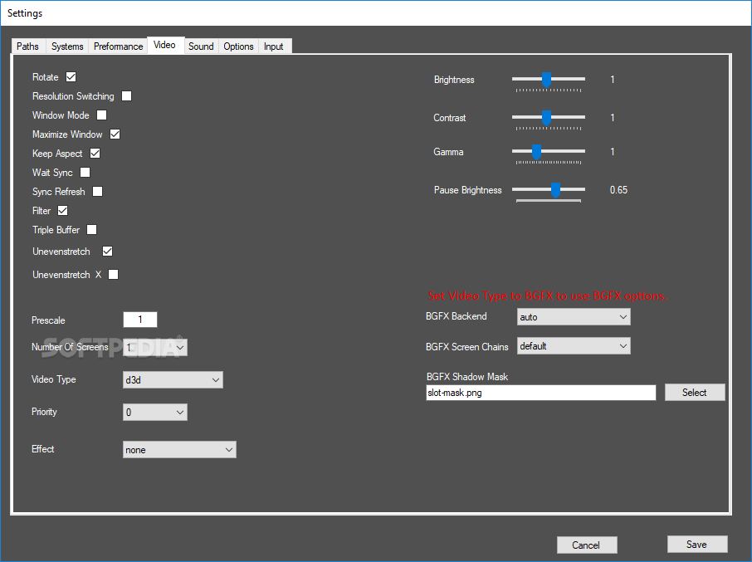Click the Video Type label

click(x=54, y=379)
